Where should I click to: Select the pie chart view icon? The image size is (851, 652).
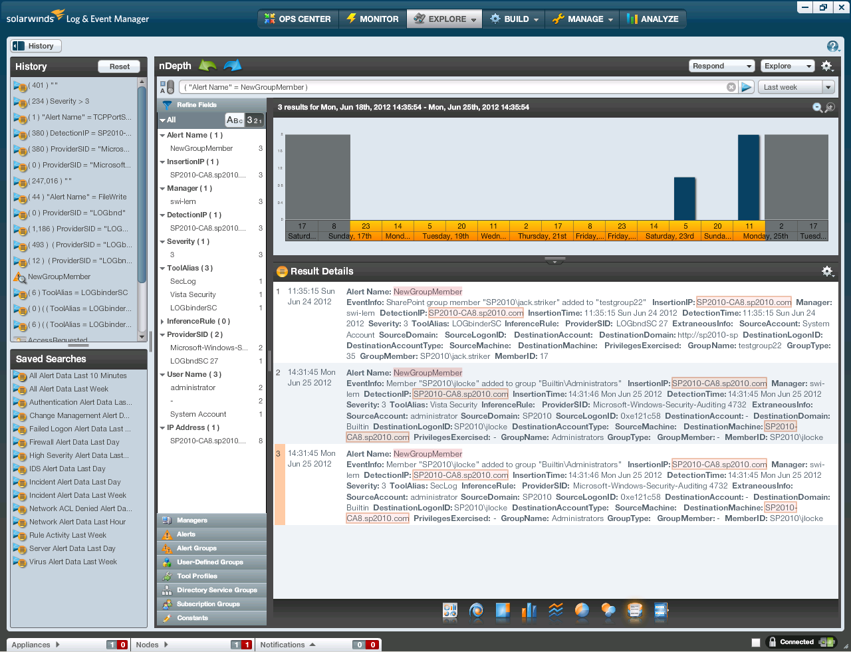pyautogui.click(x=582, y=611)
